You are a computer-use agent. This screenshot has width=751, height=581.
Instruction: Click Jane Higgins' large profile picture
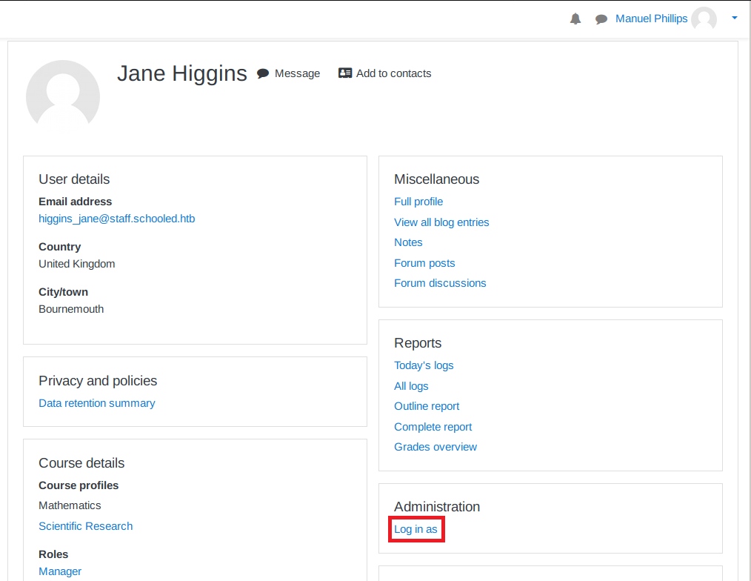[x=63, y=96]
